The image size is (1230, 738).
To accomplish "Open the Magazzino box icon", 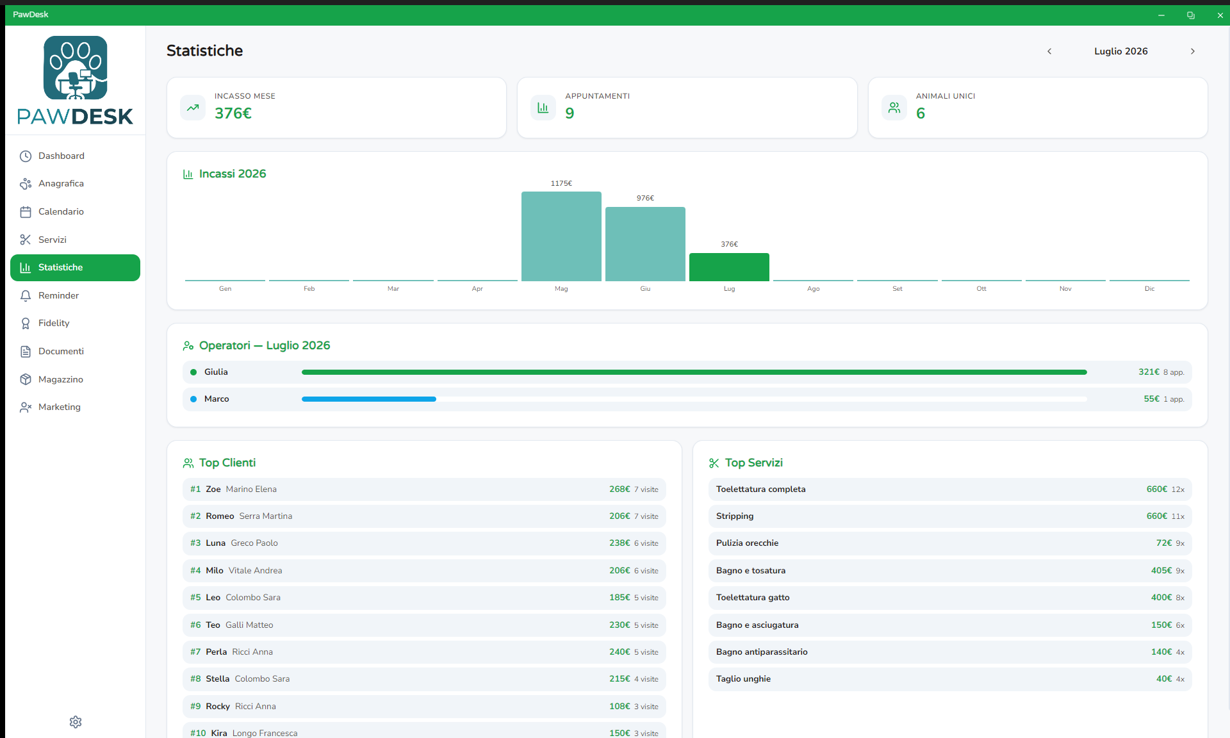I will (26, 379).
